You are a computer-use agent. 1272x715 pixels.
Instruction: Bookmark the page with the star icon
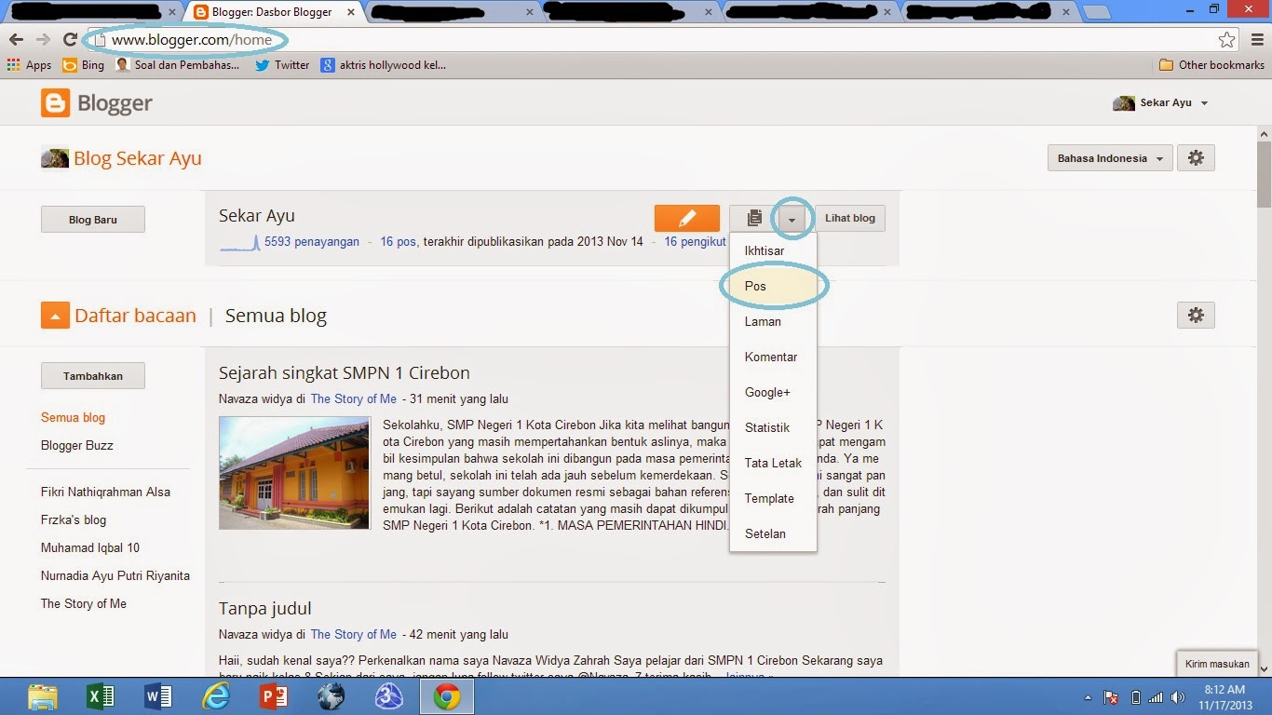(1227, 40)
